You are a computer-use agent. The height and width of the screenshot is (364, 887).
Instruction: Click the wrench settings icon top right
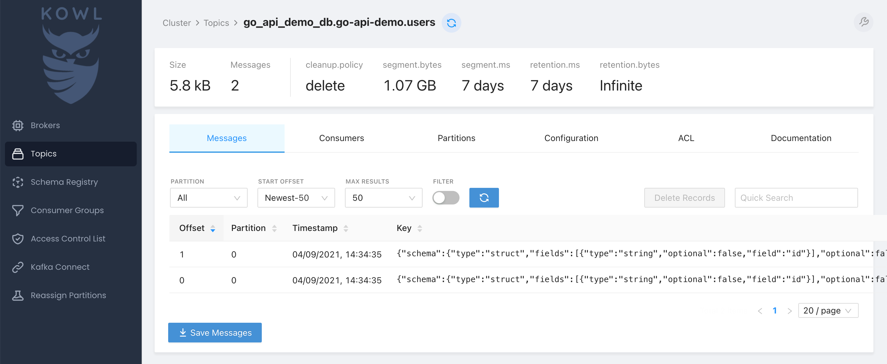(x=863, y=22)
